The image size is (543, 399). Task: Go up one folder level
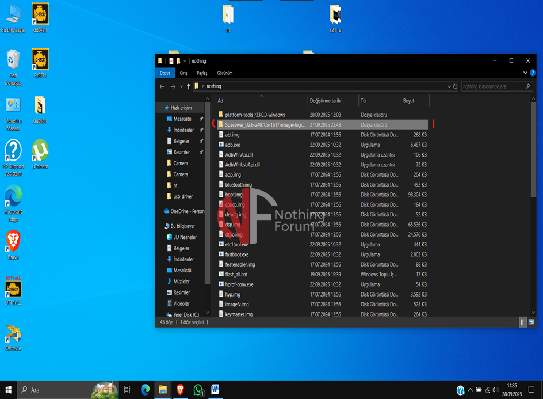point(188,86)
